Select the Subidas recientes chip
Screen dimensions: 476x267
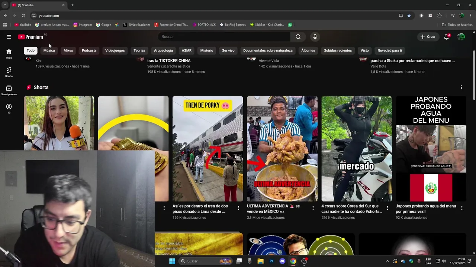point(338,50)
